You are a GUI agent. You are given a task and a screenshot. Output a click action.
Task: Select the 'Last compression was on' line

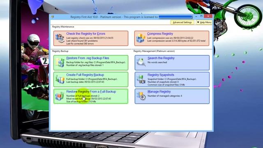pos(170,38)
